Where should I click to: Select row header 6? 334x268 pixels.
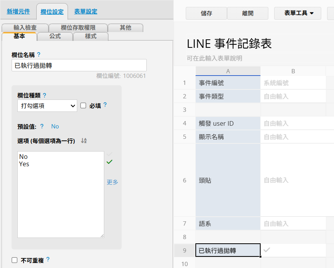185,180
